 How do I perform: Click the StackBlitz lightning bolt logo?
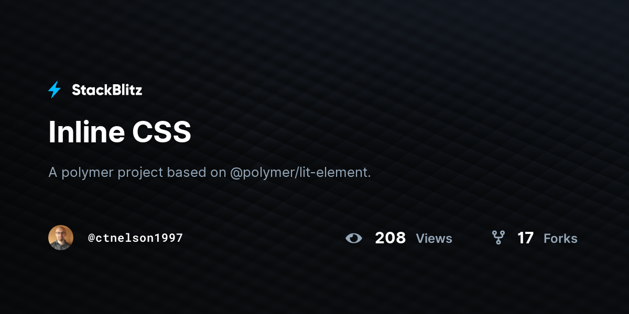[55, 89]
